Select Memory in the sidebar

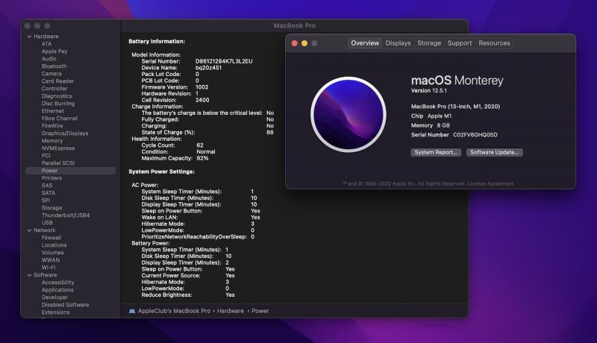coord(51,141)
